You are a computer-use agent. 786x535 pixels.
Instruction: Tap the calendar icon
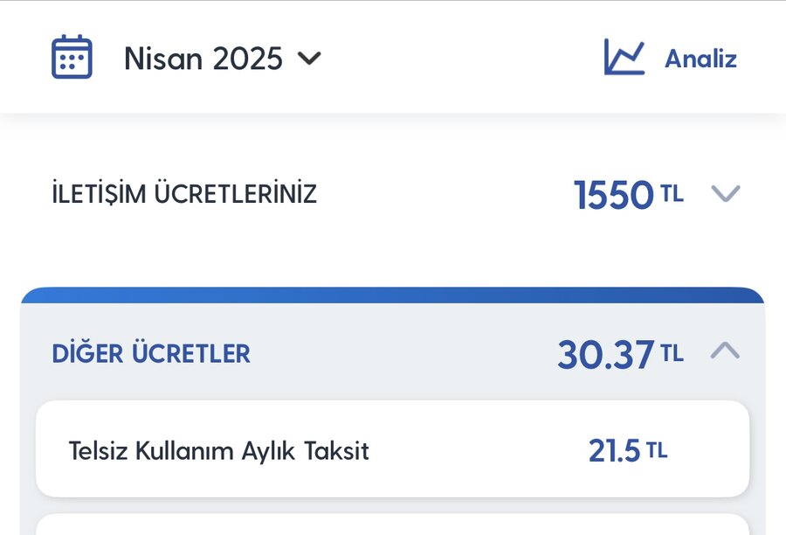[72, 58]
